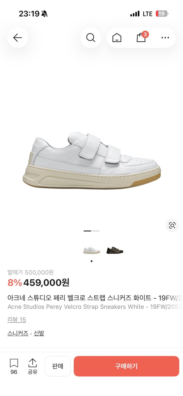This screenshot has width=183, height=396.
Task: Tap the main white sneaker product image
Action: pos(91,160)
